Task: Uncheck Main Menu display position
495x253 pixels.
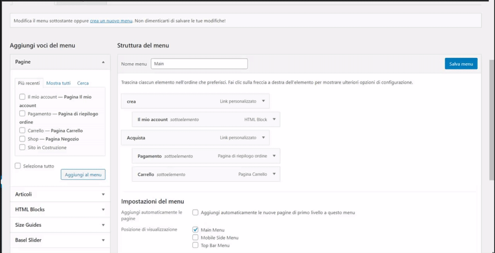Action: pos(196,230)
